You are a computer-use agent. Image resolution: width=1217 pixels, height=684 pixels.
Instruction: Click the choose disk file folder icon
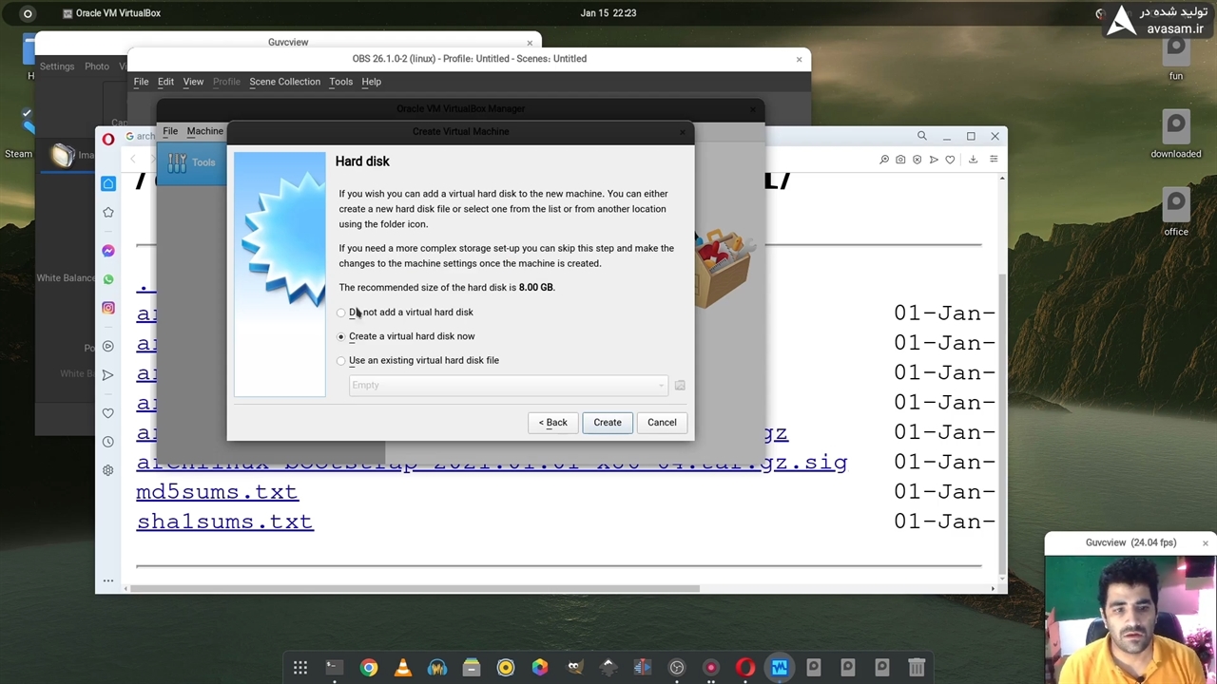click(x=679, y=386)
